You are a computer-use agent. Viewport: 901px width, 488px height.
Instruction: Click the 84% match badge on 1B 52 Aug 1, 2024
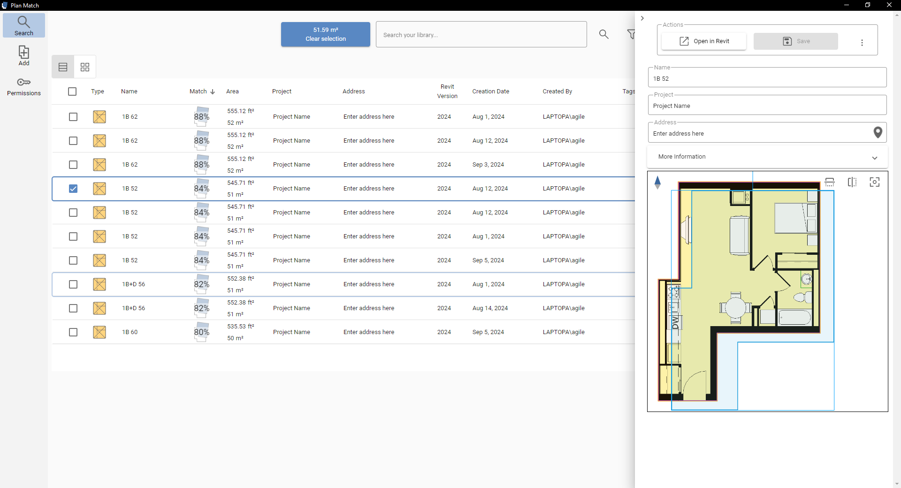pos(202,236)
